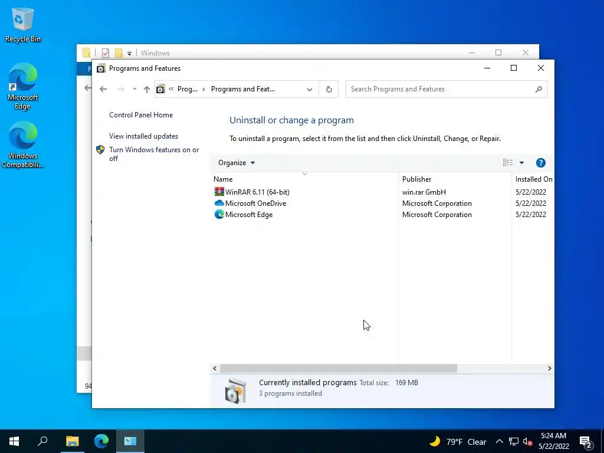Click the horizontal scrollbar thumb
This screenshot has height=453, width=604.
pos(338,368)
